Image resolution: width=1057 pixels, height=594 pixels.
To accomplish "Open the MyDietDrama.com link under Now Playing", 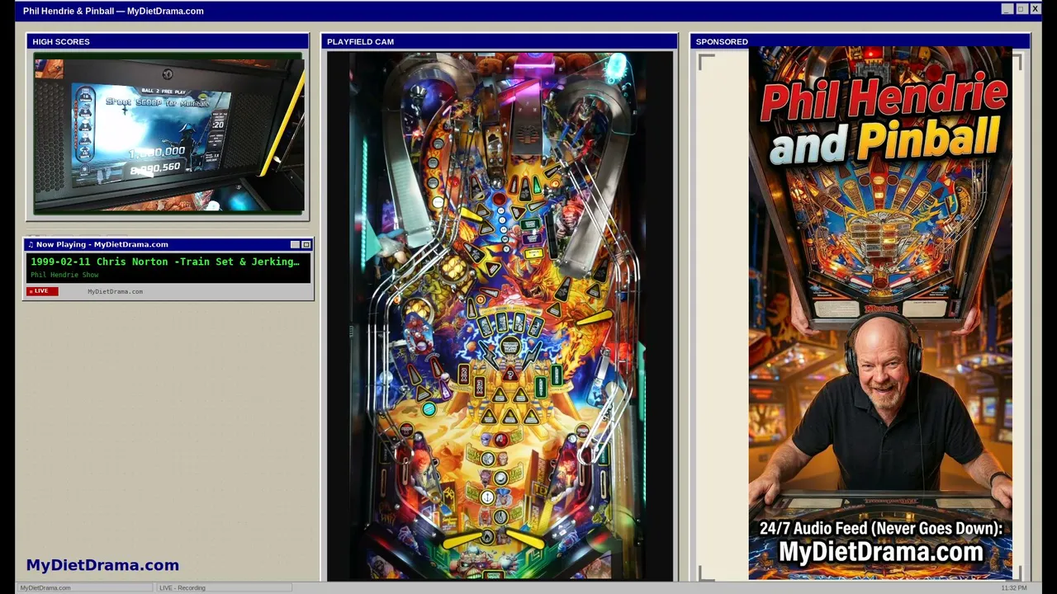I will coord(115,291).
